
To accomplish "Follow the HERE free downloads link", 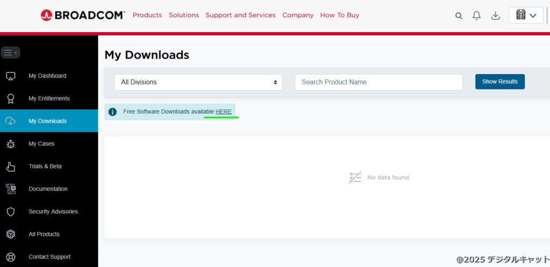I will (x=223, y=112).
